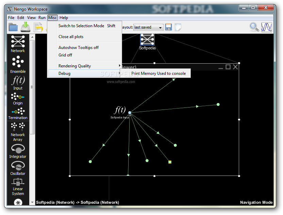Click the green node at far right of viewer
The height and width of the screenshot is (215, 283).
pos(218,104)
